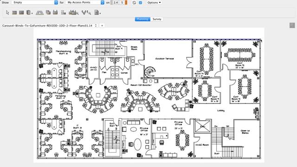Select the arrow pointer edit tool
Viewport: 297px width, 167px height.
7,13
